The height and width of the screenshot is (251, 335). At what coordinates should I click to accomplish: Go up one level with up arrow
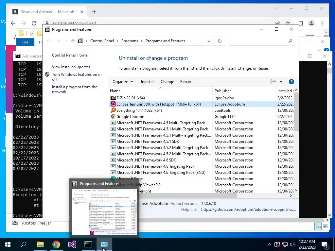(73, 41)
